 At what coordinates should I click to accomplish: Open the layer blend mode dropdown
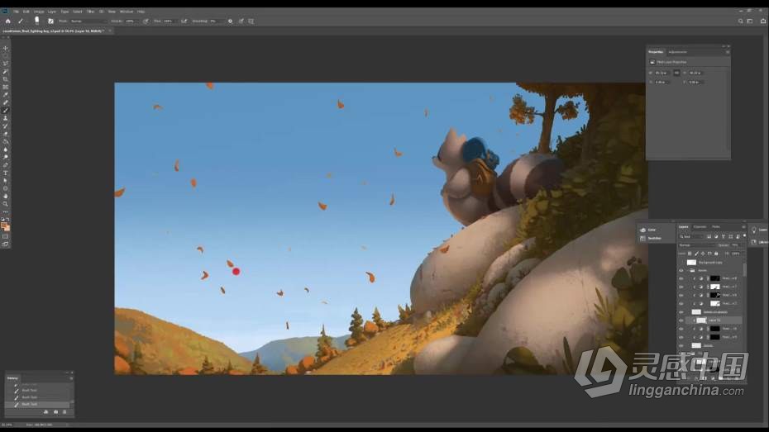697,244
